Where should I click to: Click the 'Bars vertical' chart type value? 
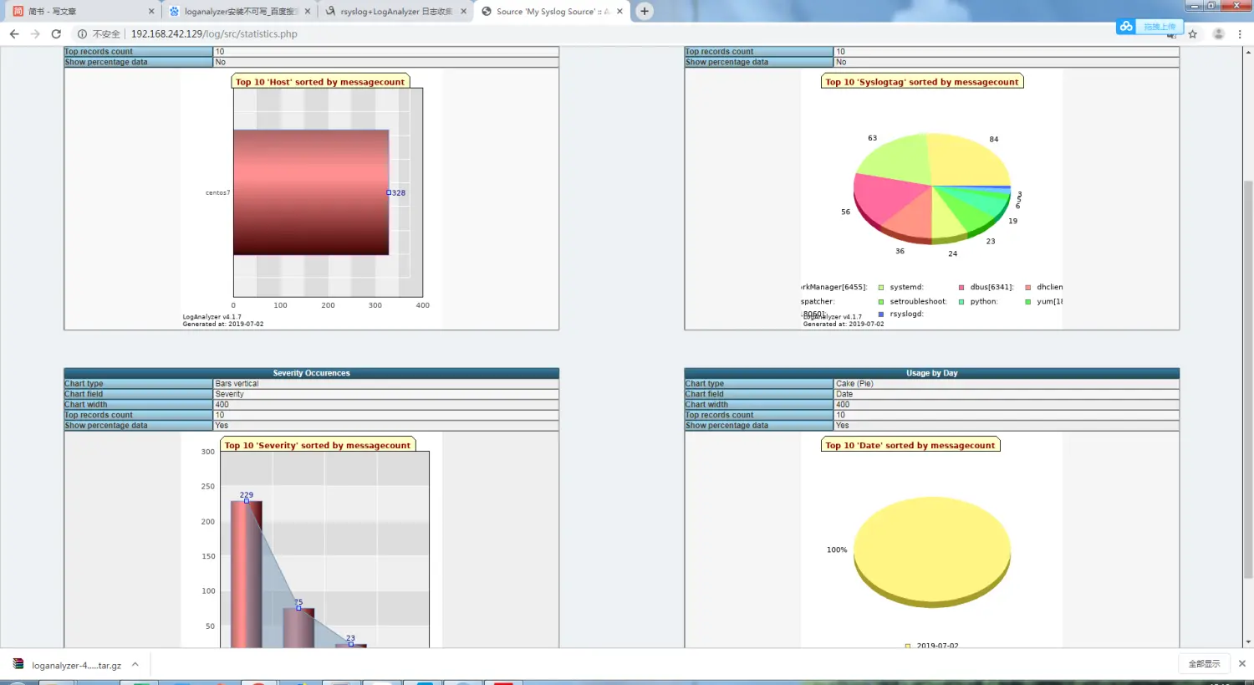click(237, 384)
